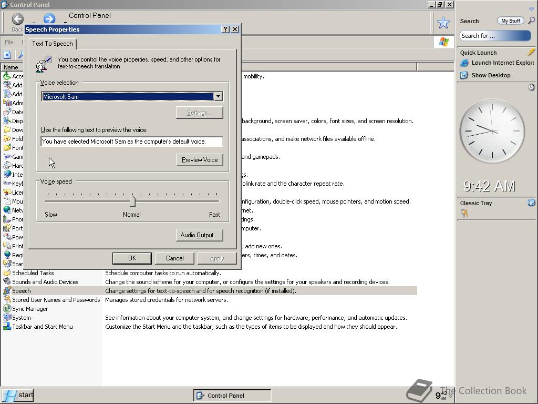Click the Back arrow in Control Panel
The image size is (538, 404).
17,19
